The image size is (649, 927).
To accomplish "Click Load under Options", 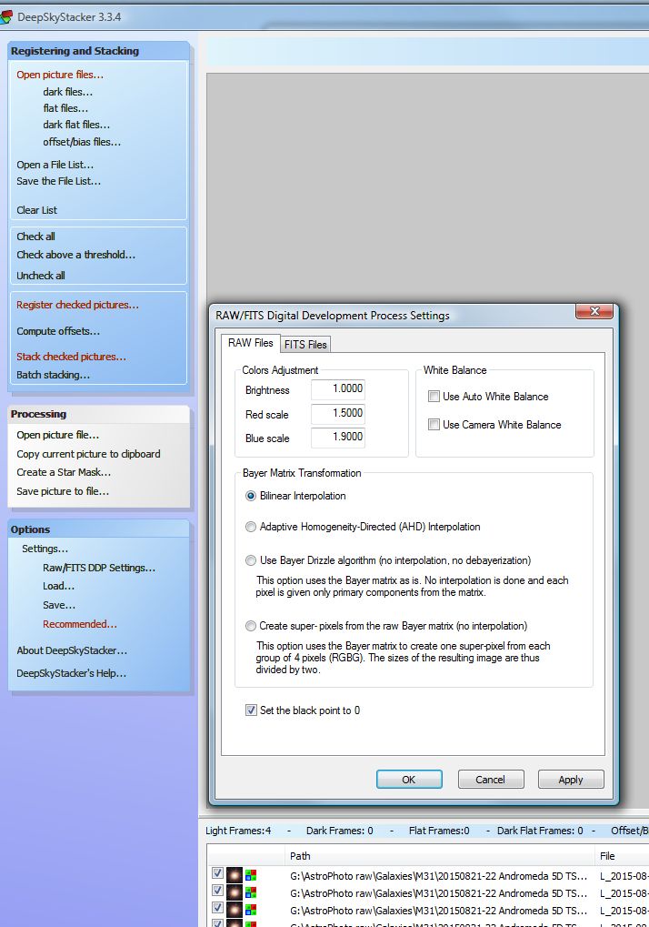I will click(x=58, y=586).
